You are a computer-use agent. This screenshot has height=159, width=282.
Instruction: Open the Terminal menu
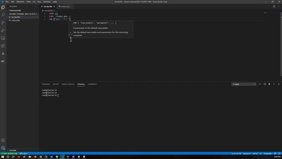pos(47,2)
